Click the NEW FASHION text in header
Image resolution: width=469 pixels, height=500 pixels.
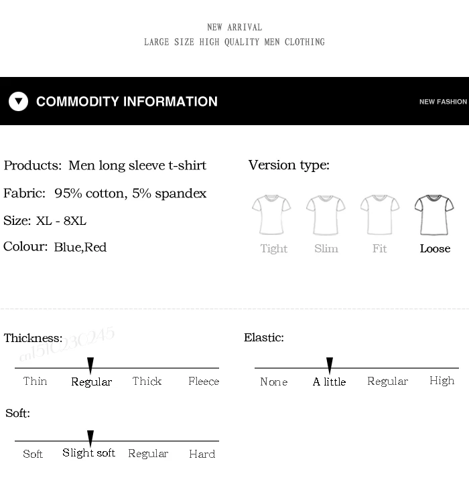click(x=443, y=102)
